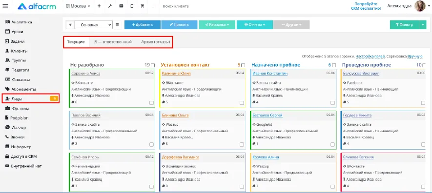Tick the Установлен контакт column checkbox

tap(243, 65)
